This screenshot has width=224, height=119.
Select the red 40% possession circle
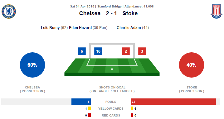pos(192,65)
